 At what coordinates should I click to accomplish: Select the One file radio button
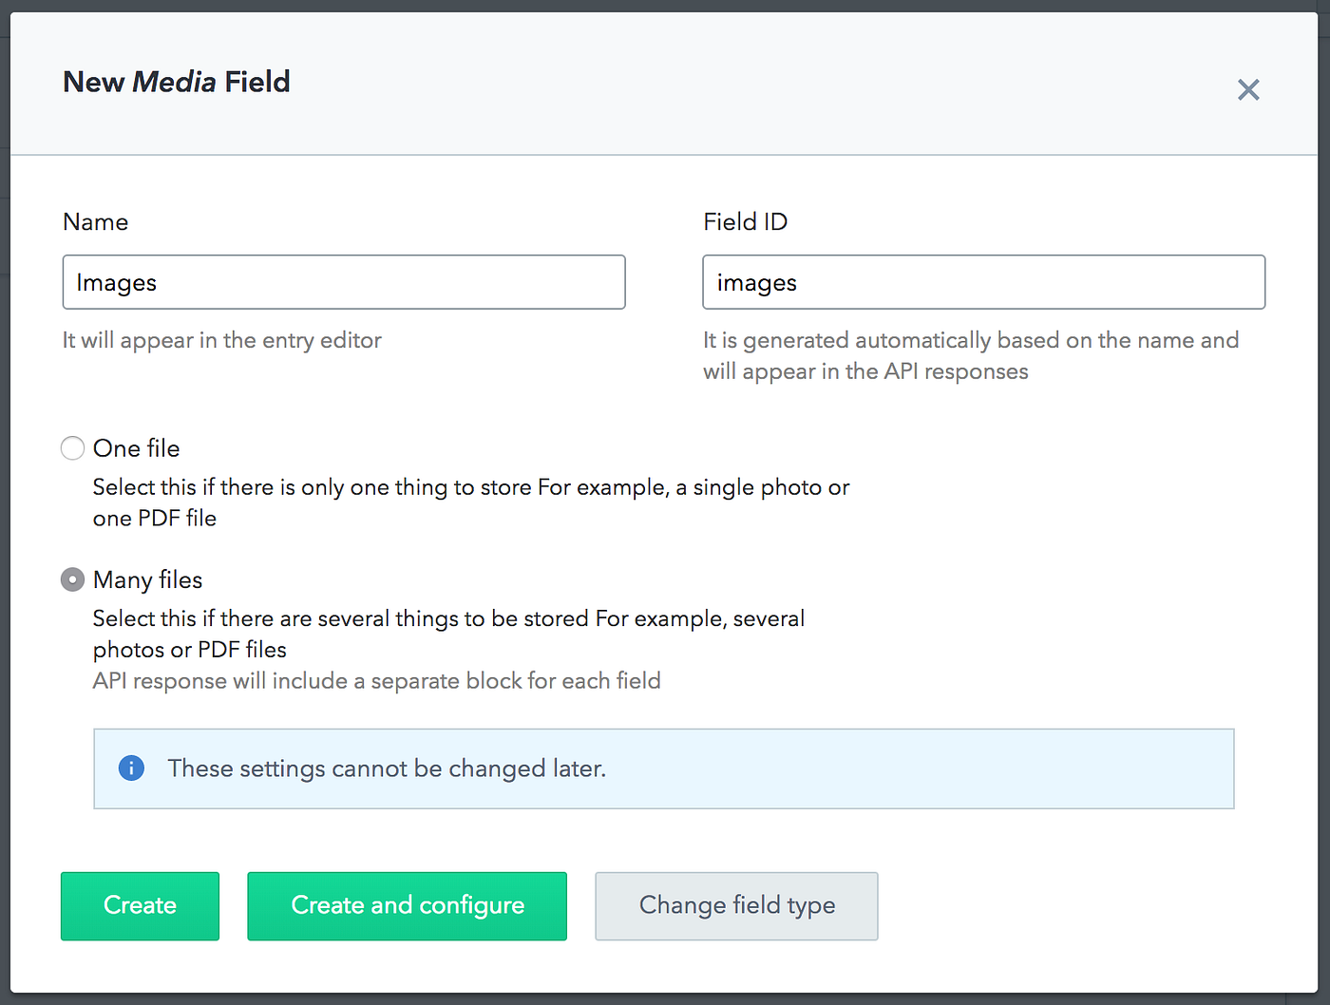(72, 448)
